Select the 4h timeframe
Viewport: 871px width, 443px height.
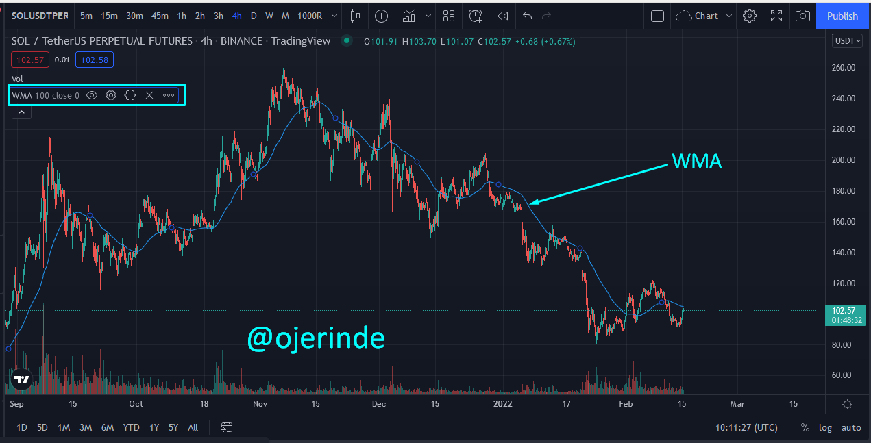237,16
